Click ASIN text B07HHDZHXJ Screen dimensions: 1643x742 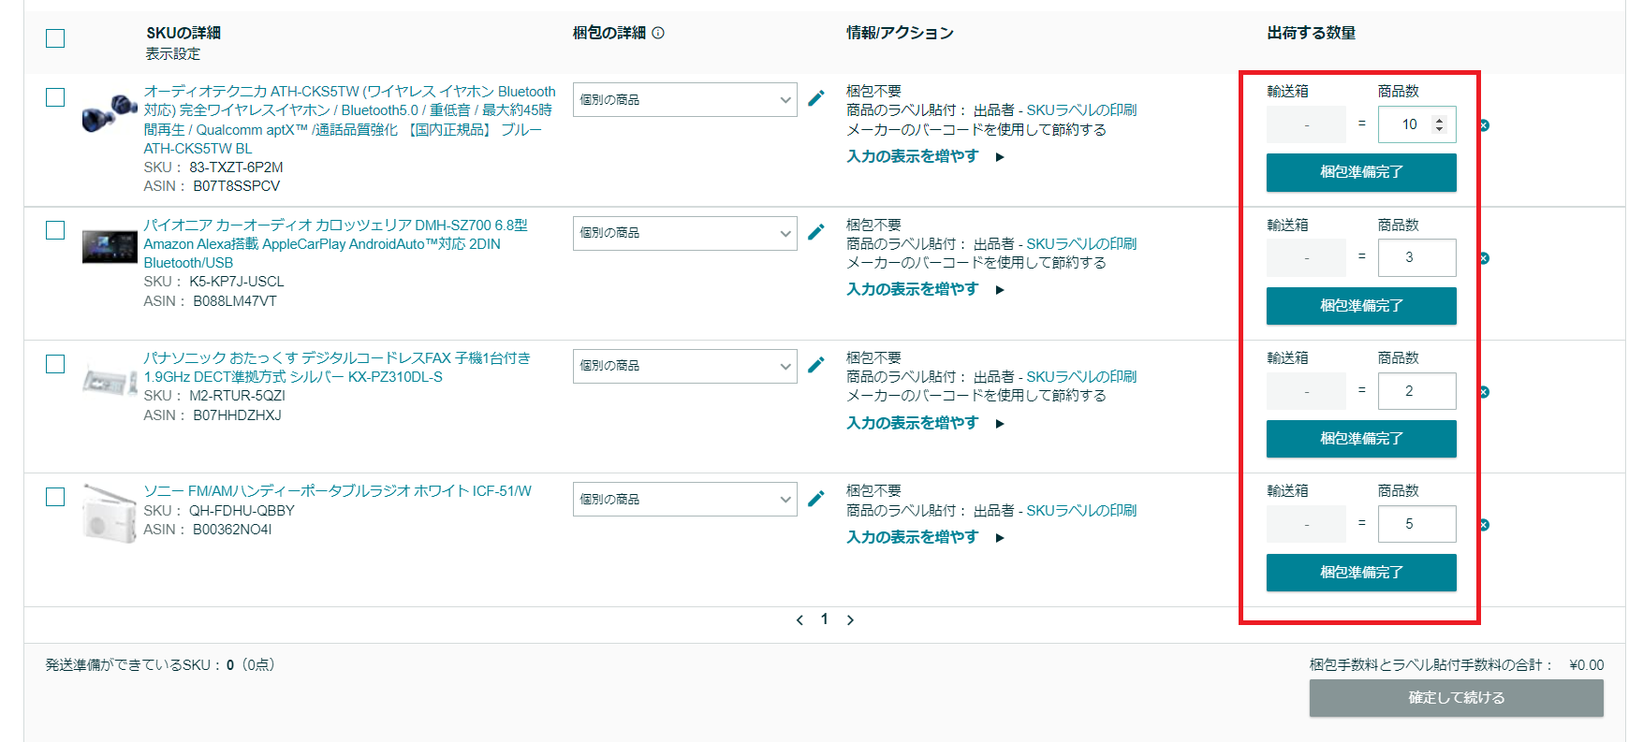point(237,415)
